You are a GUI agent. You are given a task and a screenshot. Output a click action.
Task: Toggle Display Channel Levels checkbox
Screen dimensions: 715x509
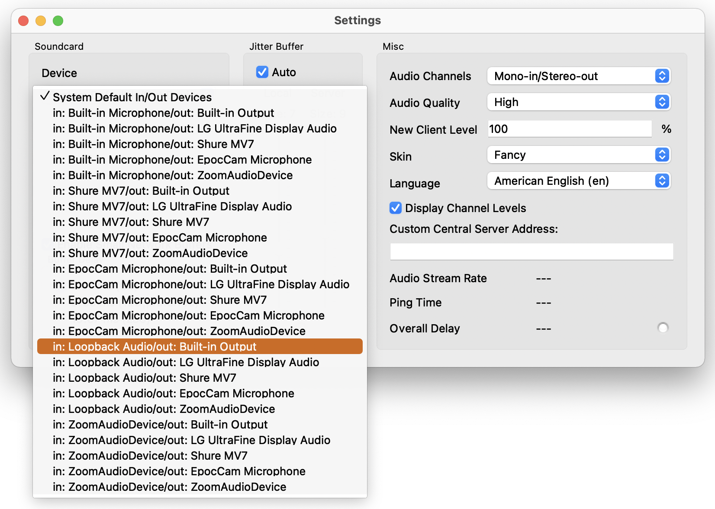click(396, 208)
